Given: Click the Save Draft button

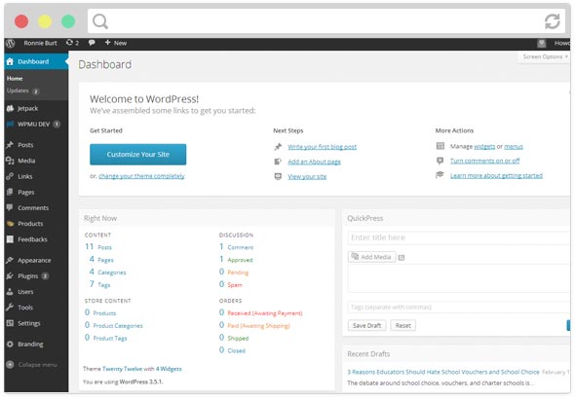Looking at the screenshot, I should [x=366, y=325].
